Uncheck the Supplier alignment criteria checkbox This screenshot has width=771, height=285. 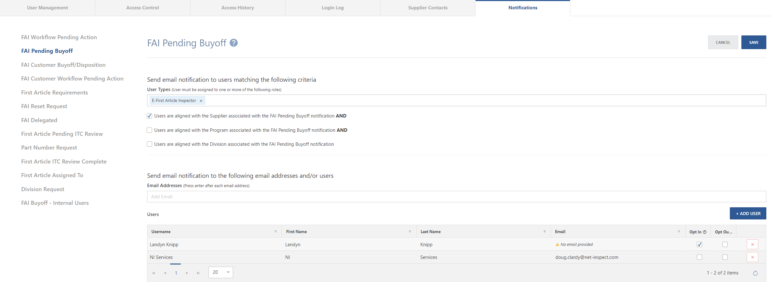149,116
